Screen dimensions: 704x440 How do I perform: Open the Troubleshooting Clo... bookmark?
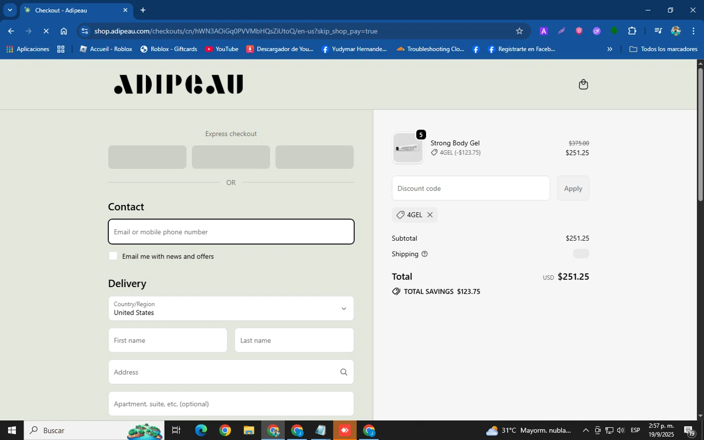coord(430,49)
